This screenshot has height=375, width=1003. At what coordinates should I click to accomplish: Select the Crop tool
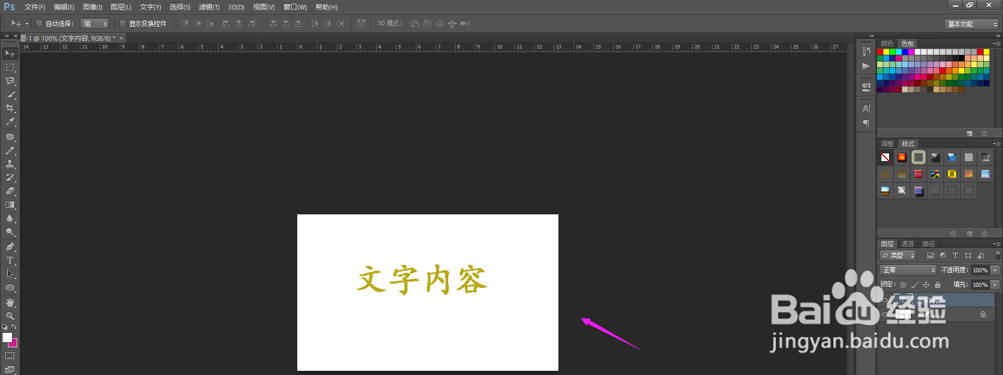10,108
